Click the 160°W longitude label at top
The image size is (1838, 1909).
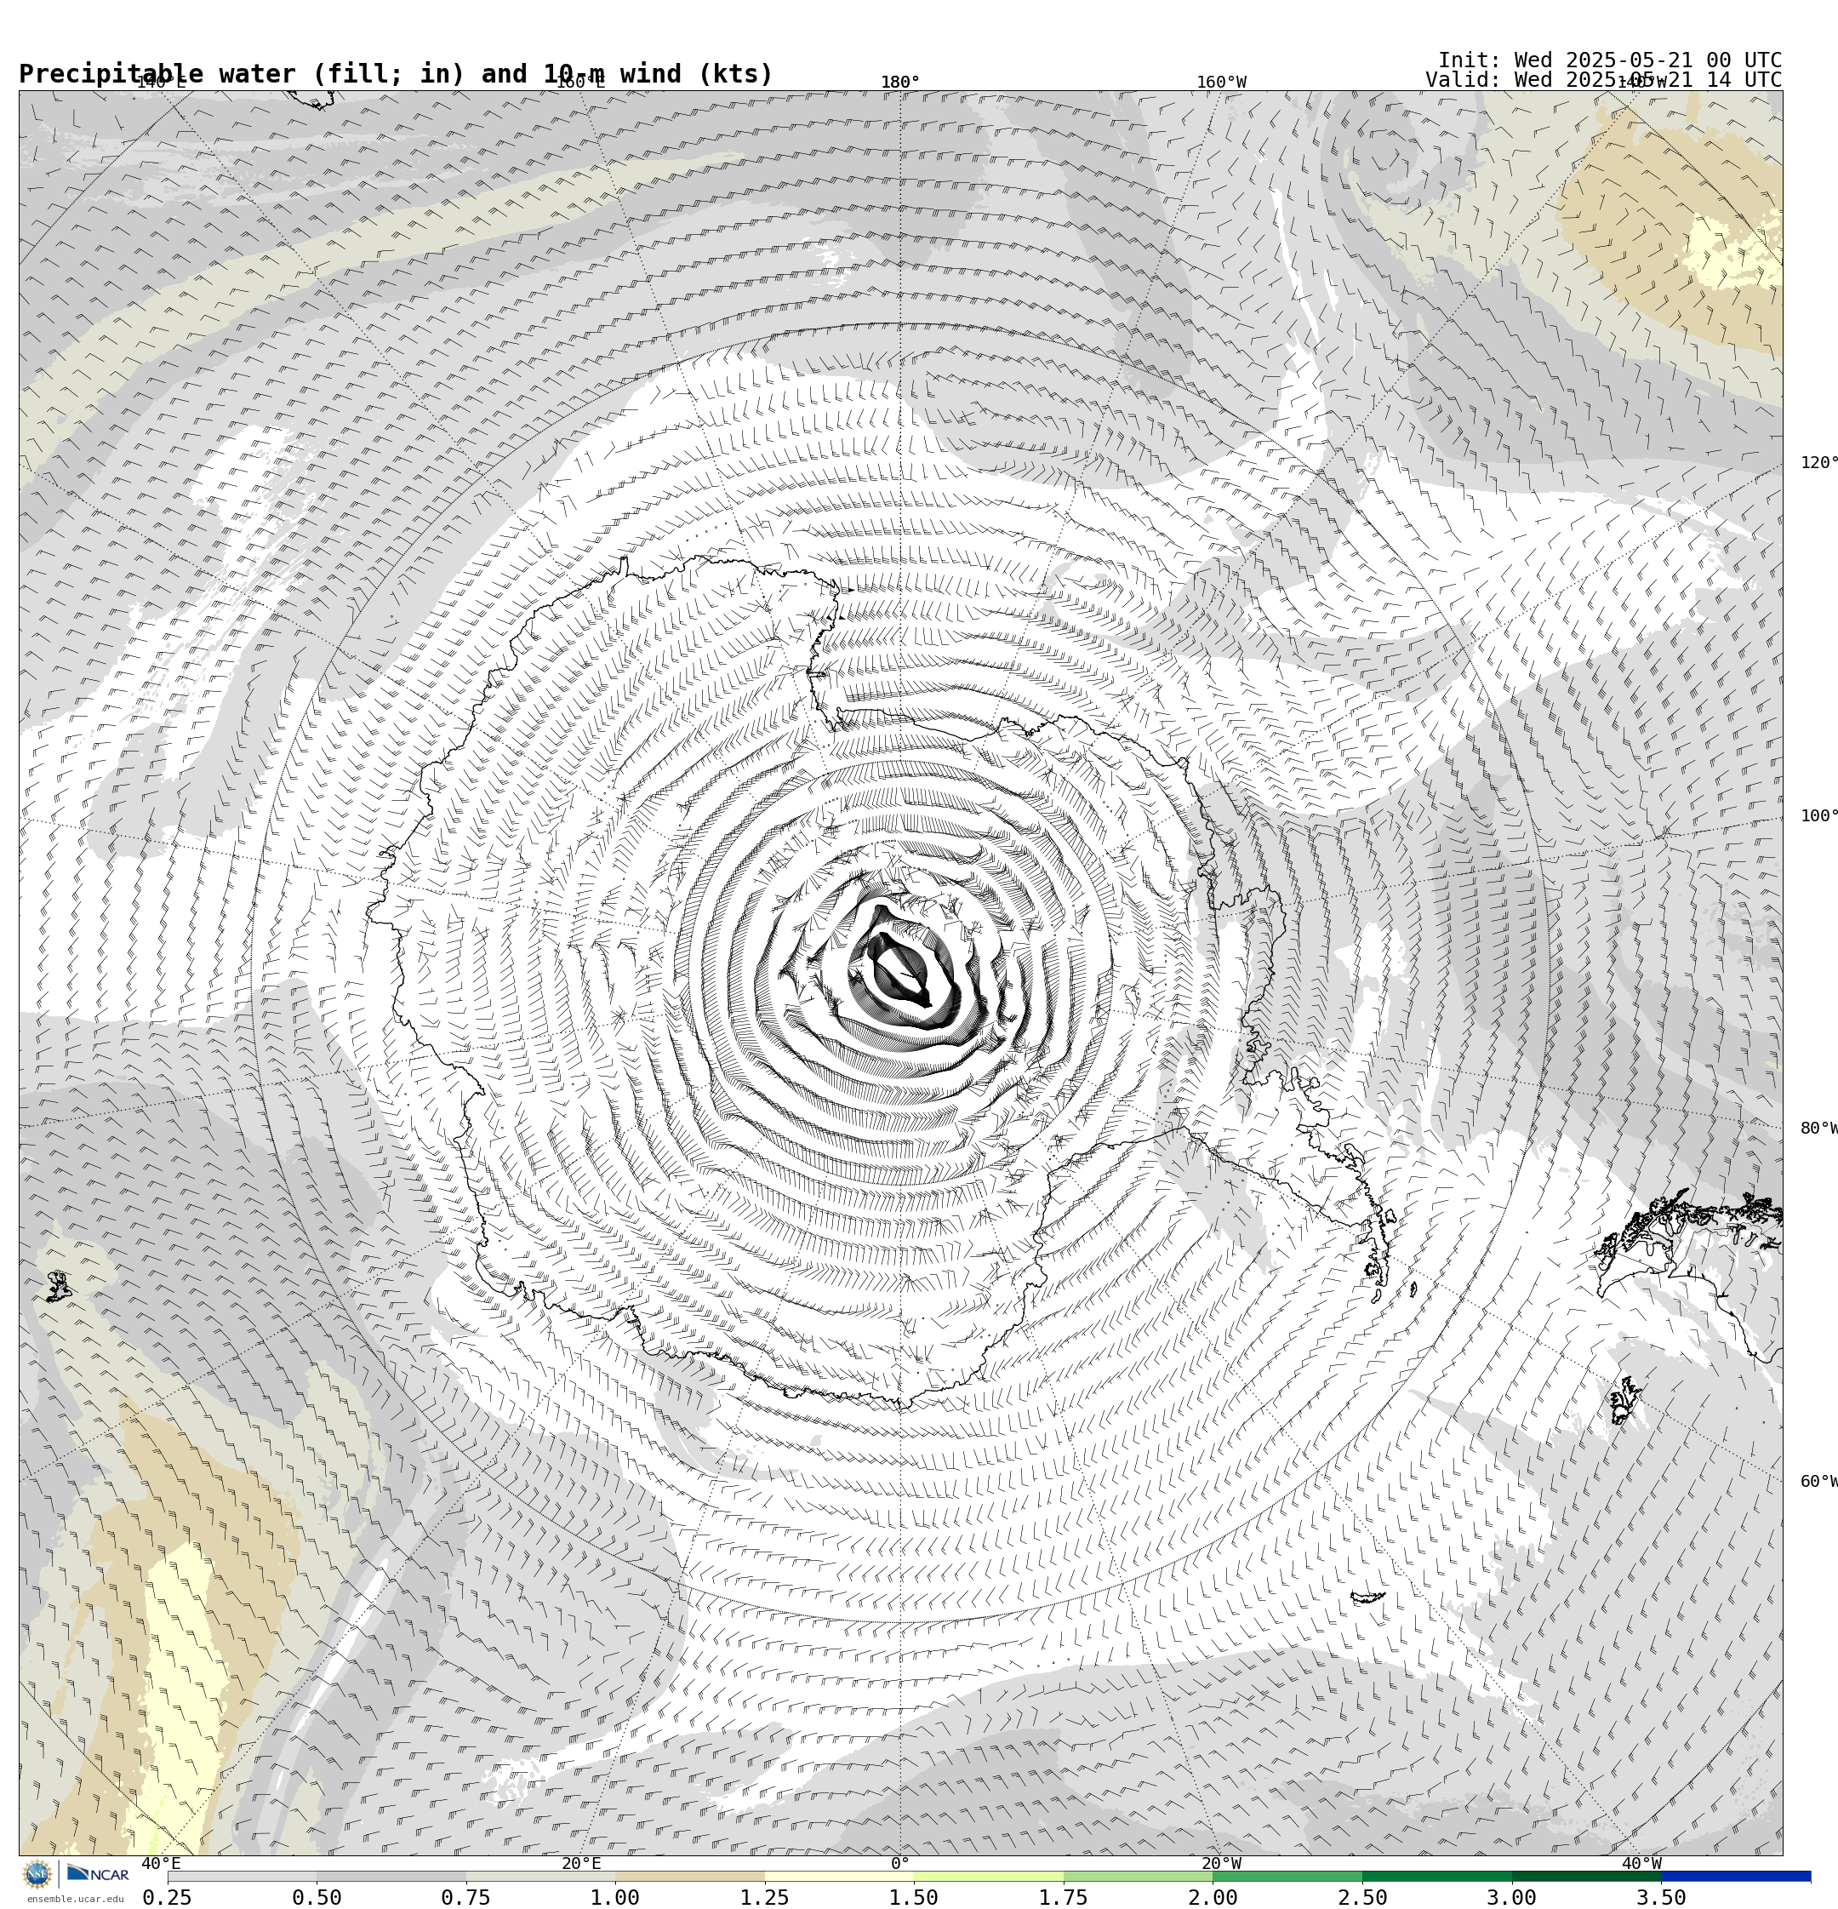1220,83
